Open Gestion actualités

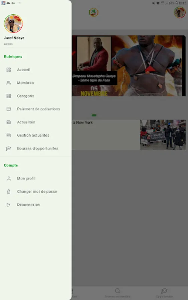coord(36,135)
